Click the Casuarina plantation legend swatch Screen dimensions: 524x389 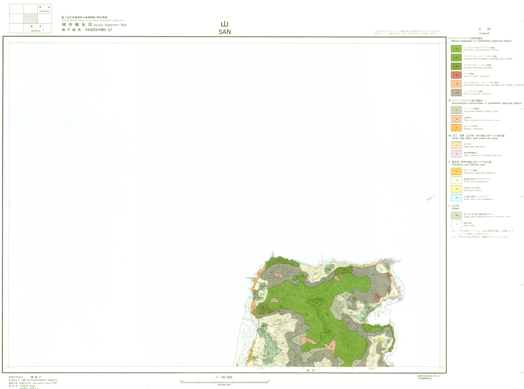point(456,172)
